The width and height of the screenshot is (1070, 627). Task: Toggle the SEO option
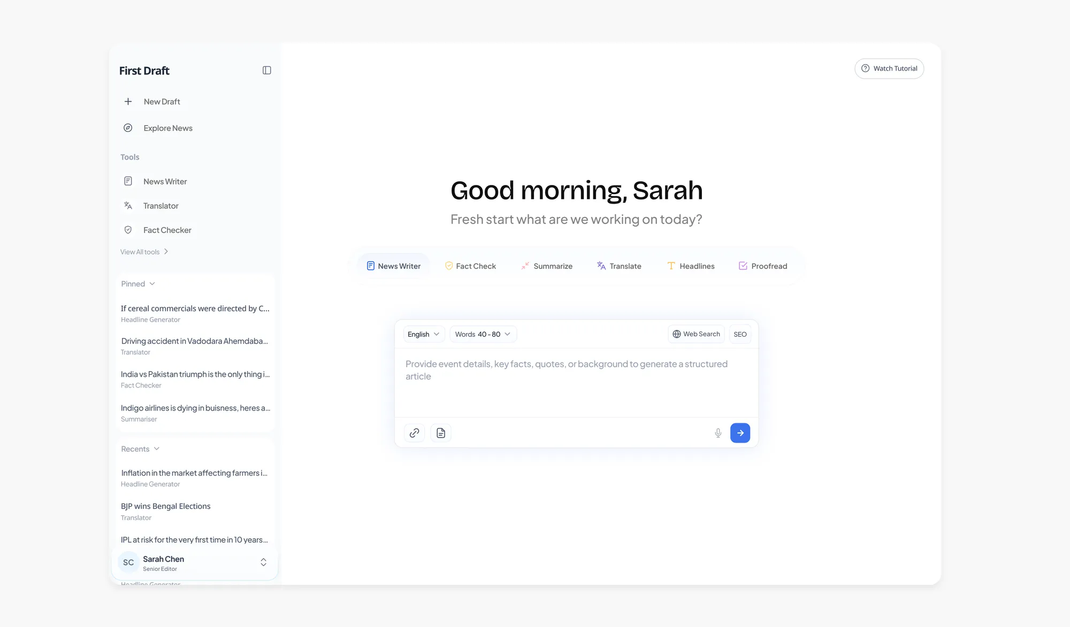(x=740, y=334)
